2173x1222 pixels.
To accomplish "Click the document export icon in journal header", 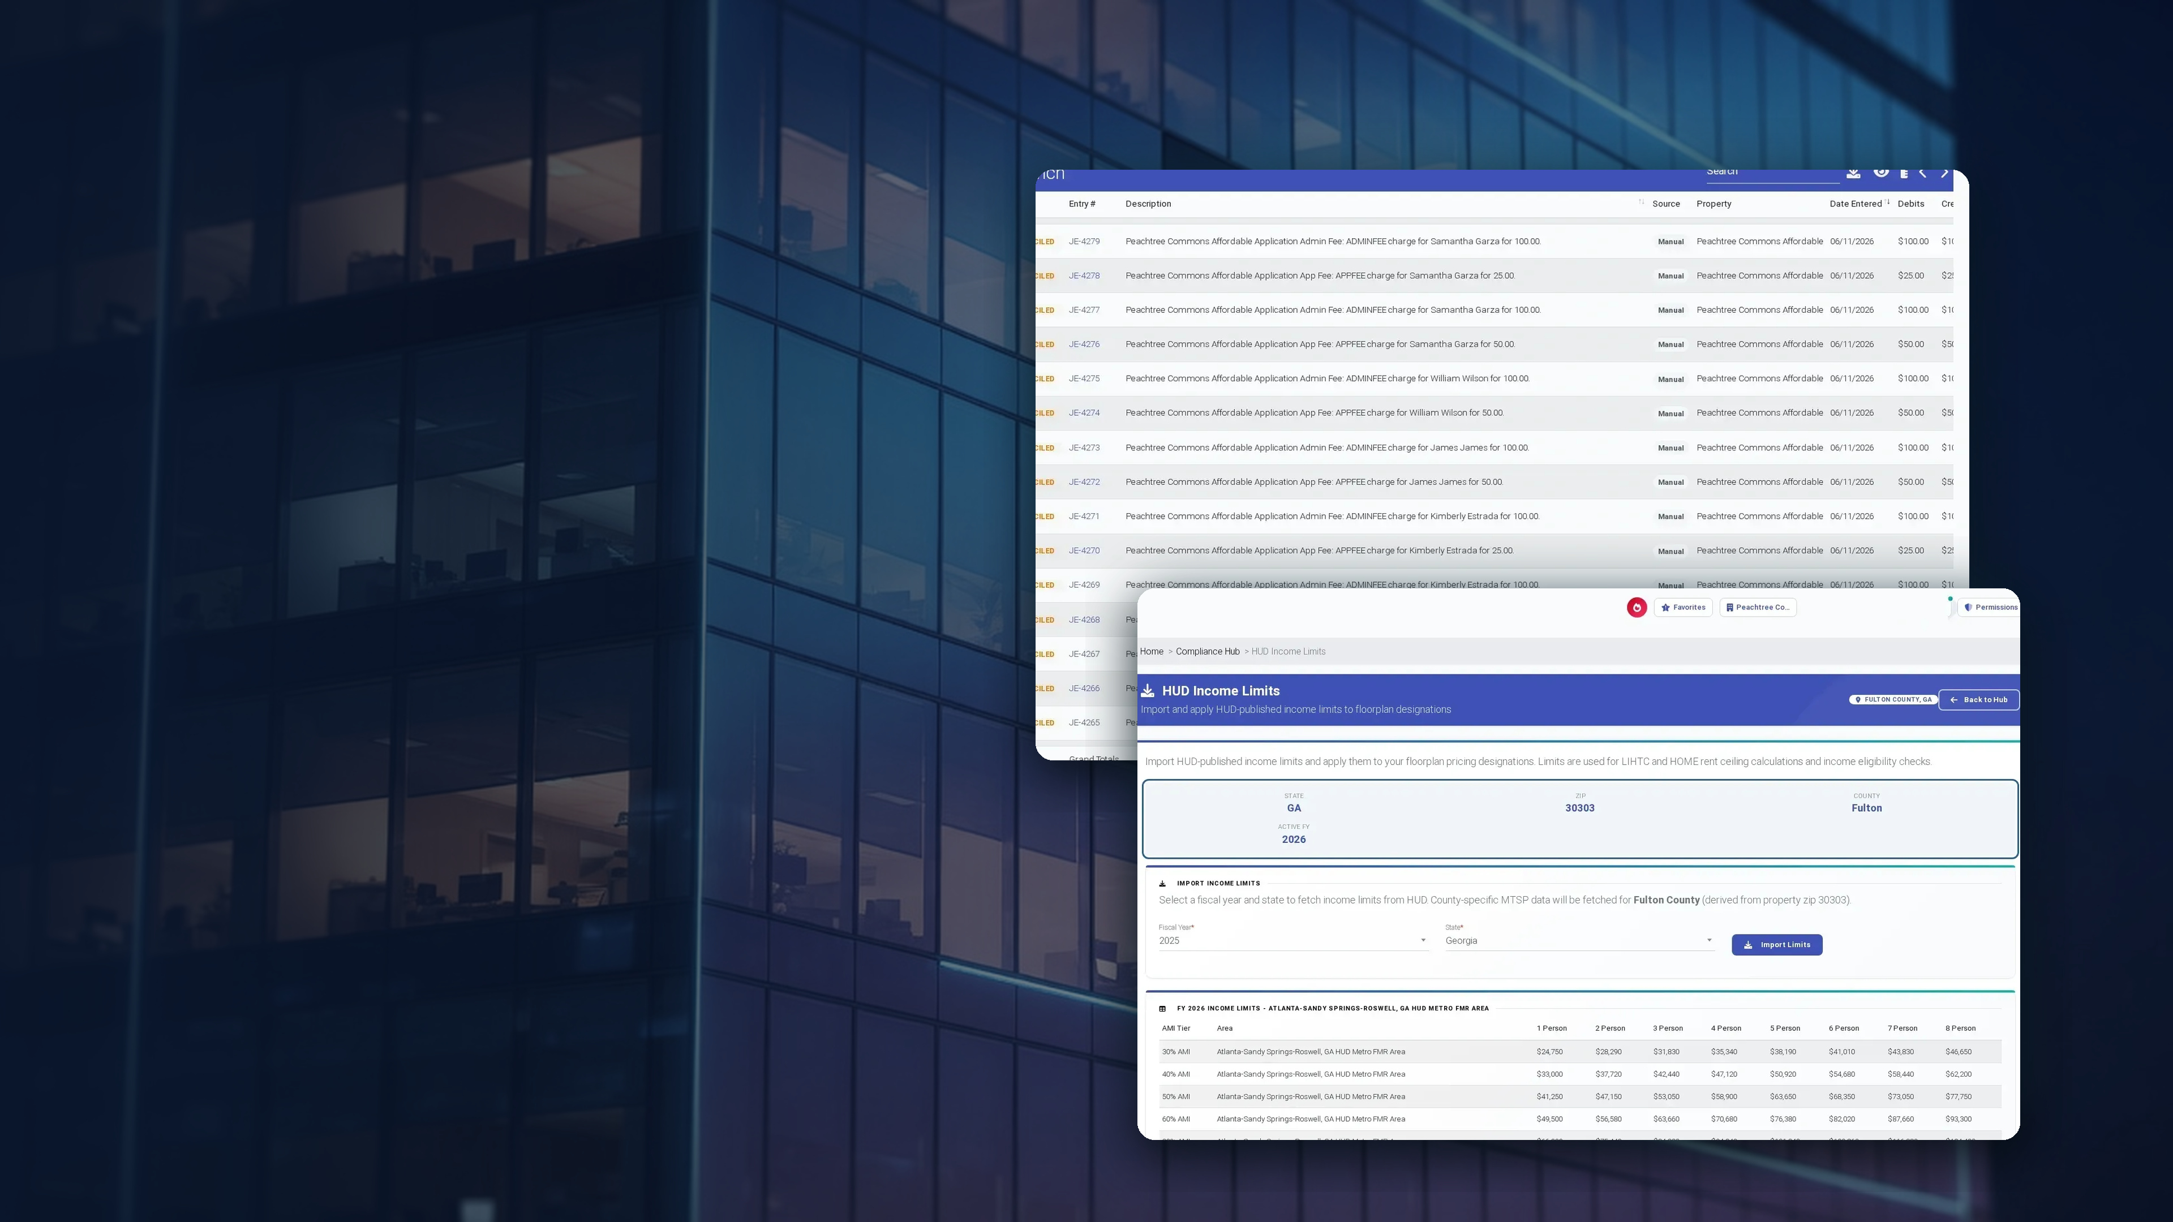I will click(x=1904, y=174).
